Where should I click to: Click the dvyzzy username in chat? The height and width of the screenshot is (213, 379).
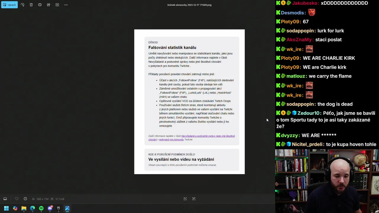pyautogui.click(x=290, y=135)
